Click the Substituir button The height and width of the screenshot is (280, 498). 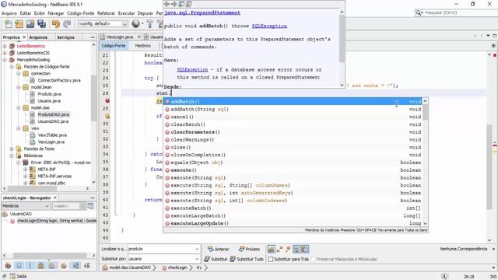coord(216,259)
